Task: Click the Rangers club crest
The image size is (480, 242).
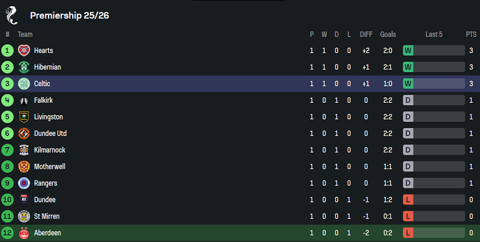Action: click(24, 183)
